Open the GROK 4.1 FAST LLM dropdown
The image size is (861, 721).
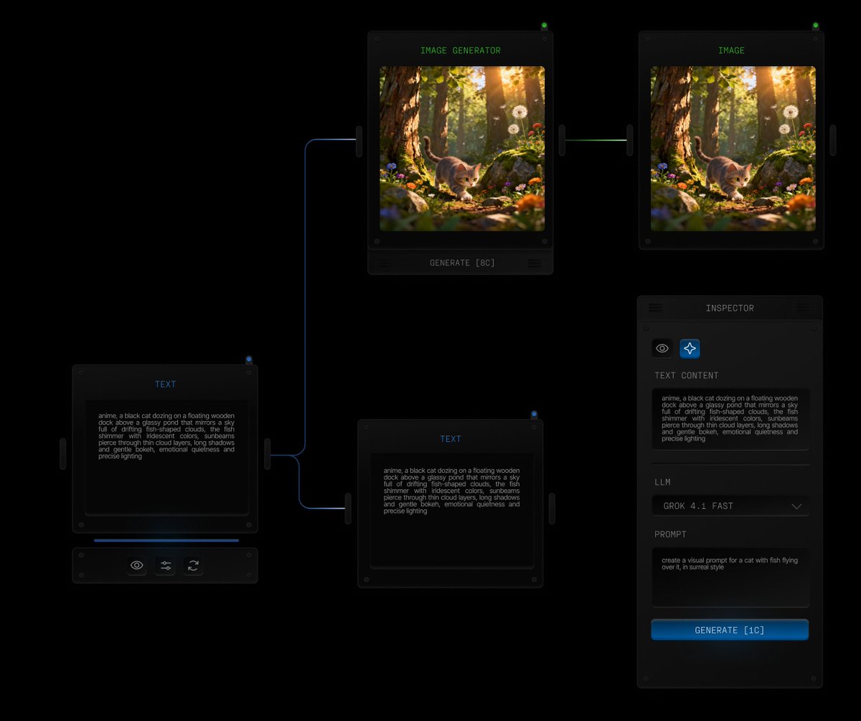point(730,506)
